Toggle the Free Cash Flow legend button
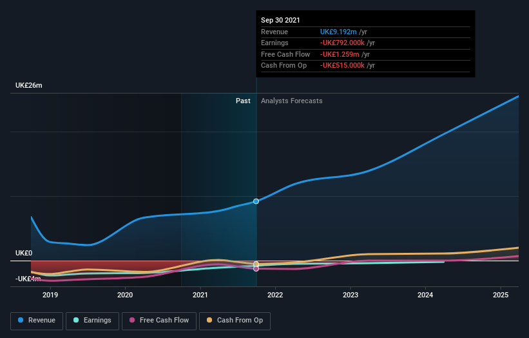529x338 pixels. [x=159, y=321]
